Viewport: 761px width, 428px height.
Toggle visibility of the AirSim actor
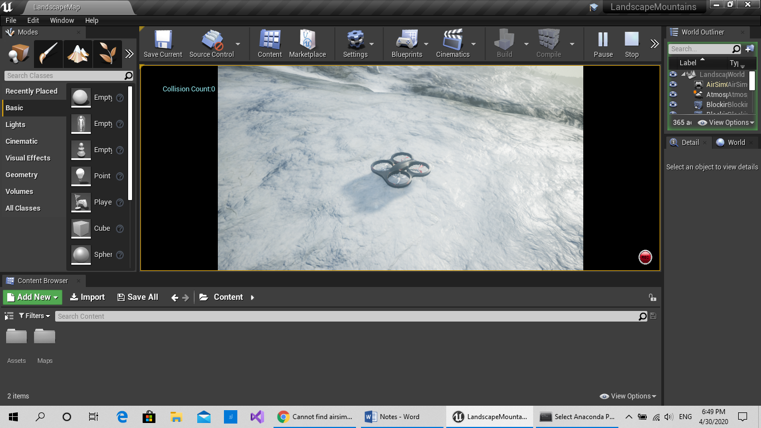click(x=674, y=84)
